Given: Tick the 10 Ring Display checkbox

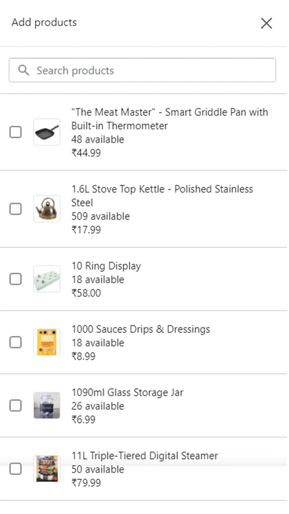Looking at the screenshot, I should [x=15, y=279].
